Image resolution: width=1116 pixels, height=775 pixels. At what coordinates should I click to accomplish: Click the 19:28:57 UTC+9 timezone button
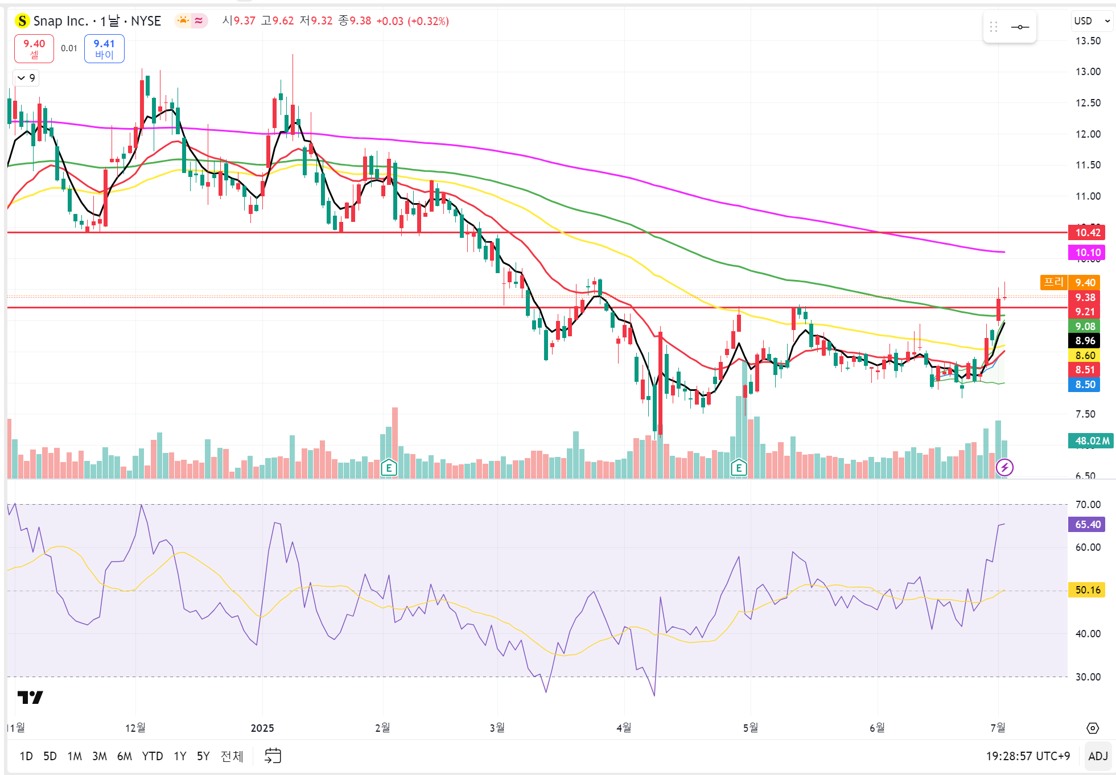(1028, 756)
